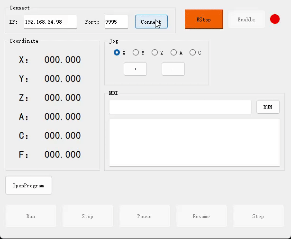Viewport: 291px width, 239px height.
Task: Click the Enable button
Action: (246, 20)
